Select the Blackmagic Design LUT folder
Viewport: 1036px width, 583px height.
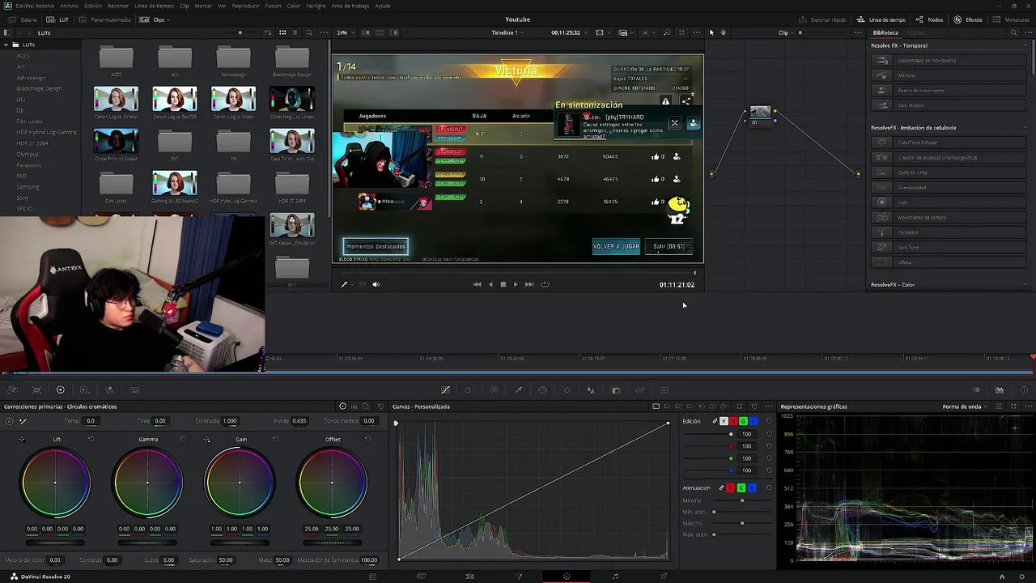pyautogui.click(x=39, y=88)
